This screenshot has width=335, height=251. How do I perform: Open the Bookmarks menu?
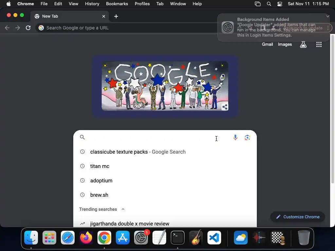(x=117, y=4)
